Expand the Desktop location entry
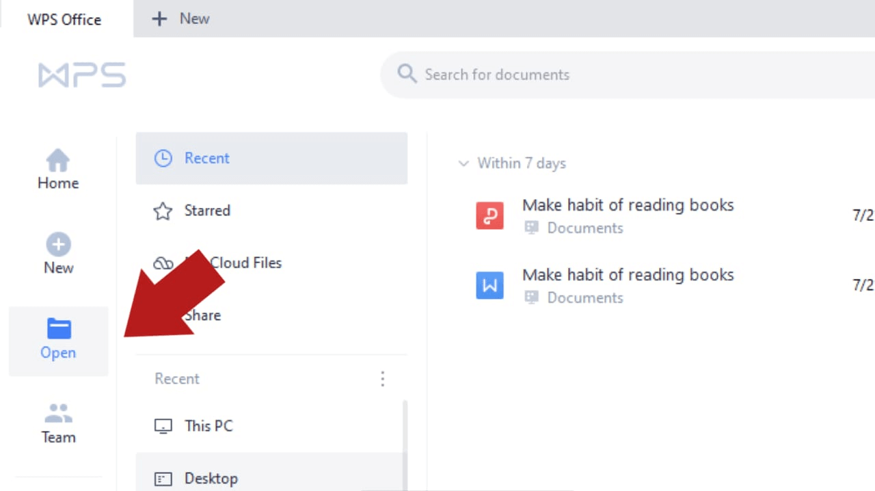This screenshot has height=491, width=875. tap(211, 478)
